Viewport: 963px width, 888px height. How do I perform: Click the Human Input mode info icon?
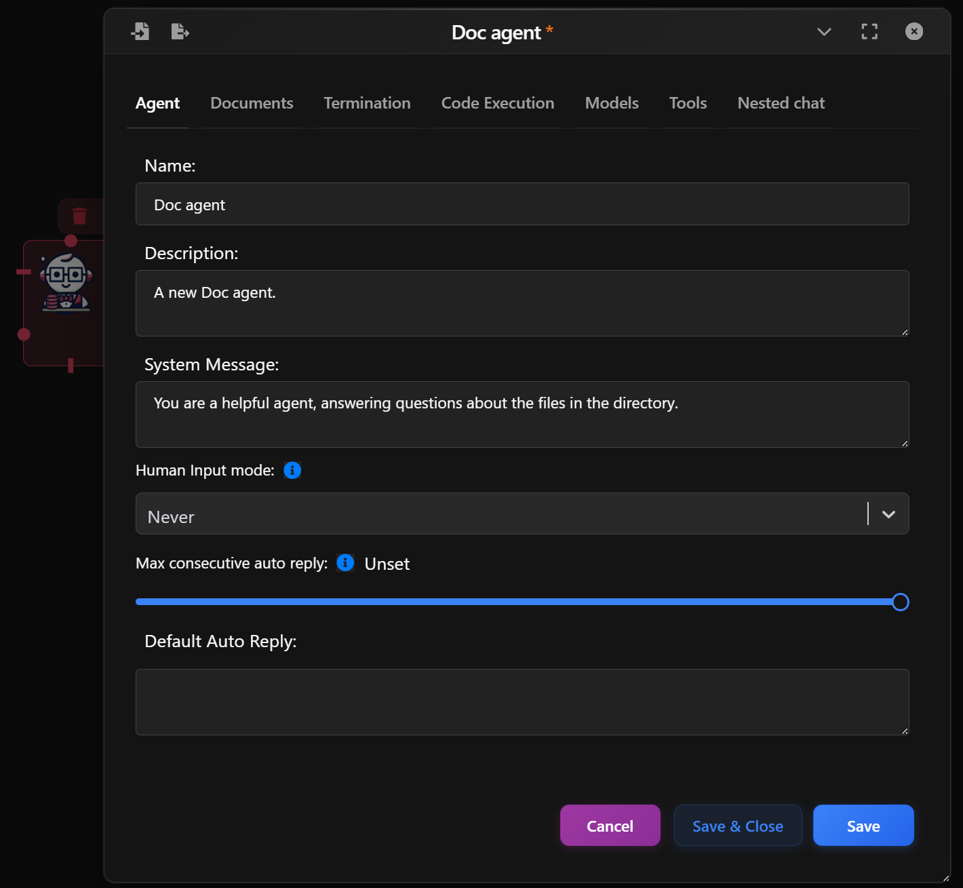click(x=292, y=470)
